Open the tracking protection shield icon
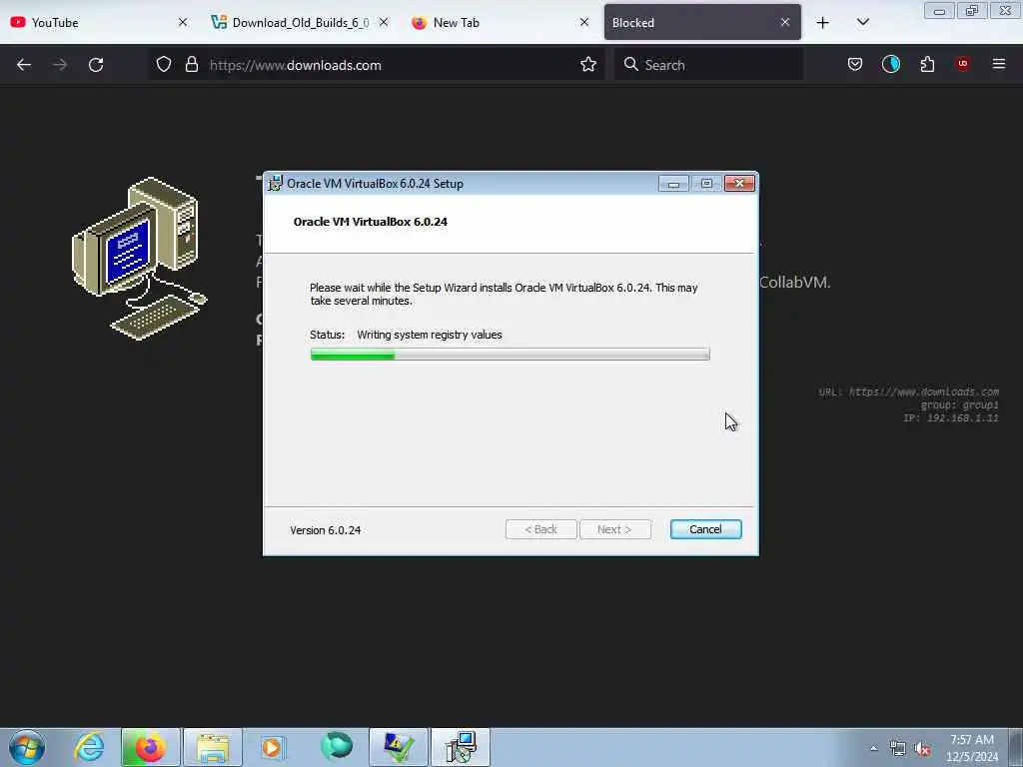 coord(164,65)
